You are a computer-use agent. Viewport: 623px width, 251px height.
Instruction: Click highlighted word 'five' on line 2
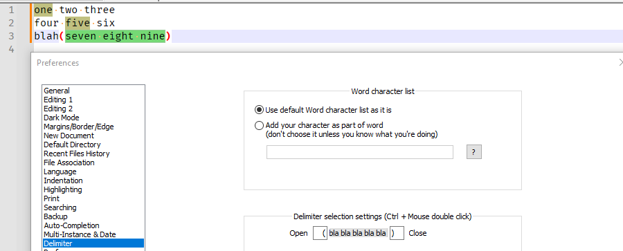(x=78, y=23)
